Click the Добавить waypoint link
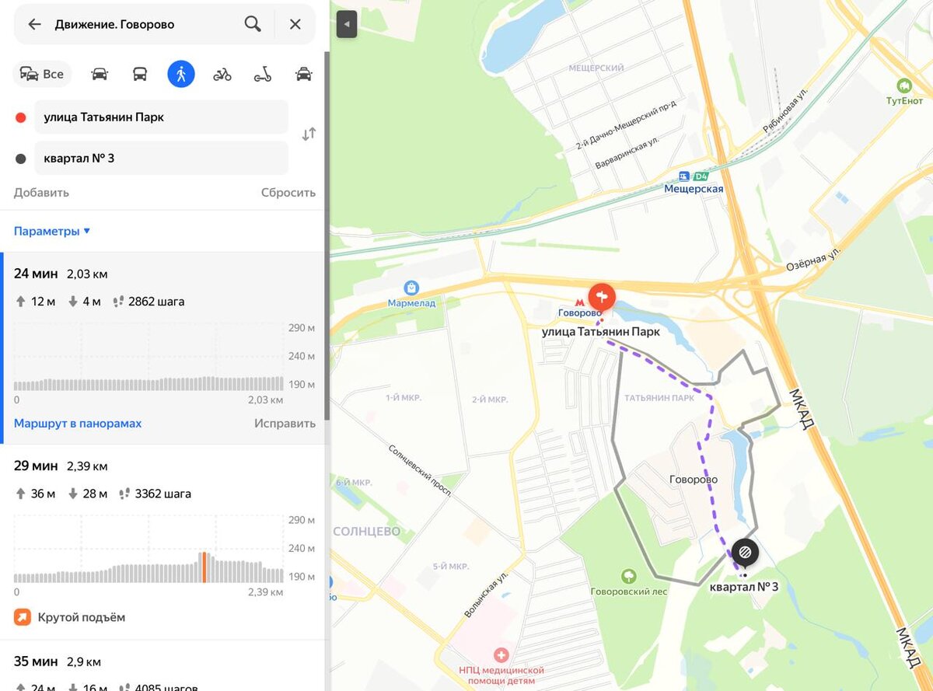This screenshot has width=933, height=691. point(41,193)
